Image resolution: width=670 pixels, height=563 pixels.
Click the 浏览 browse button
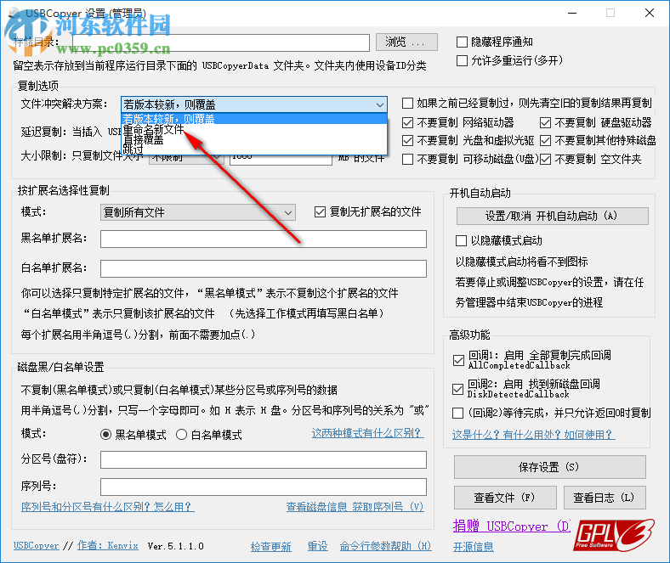pyautogui.click(x=406, y=42)
